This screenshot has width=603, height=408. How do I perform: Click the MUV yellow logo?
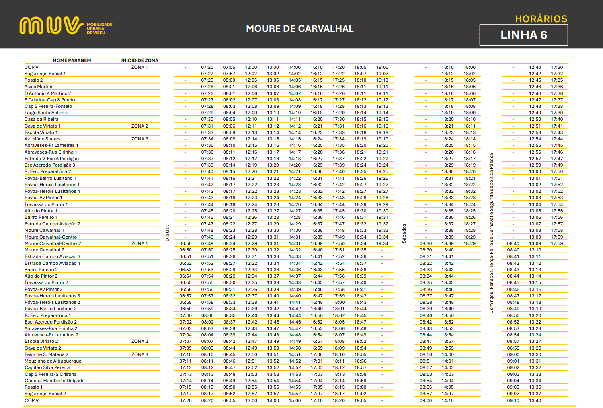(51, 26)
